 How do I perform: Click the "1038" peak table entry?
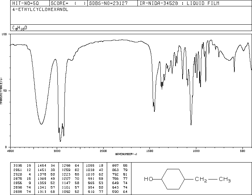pos(90,170)
